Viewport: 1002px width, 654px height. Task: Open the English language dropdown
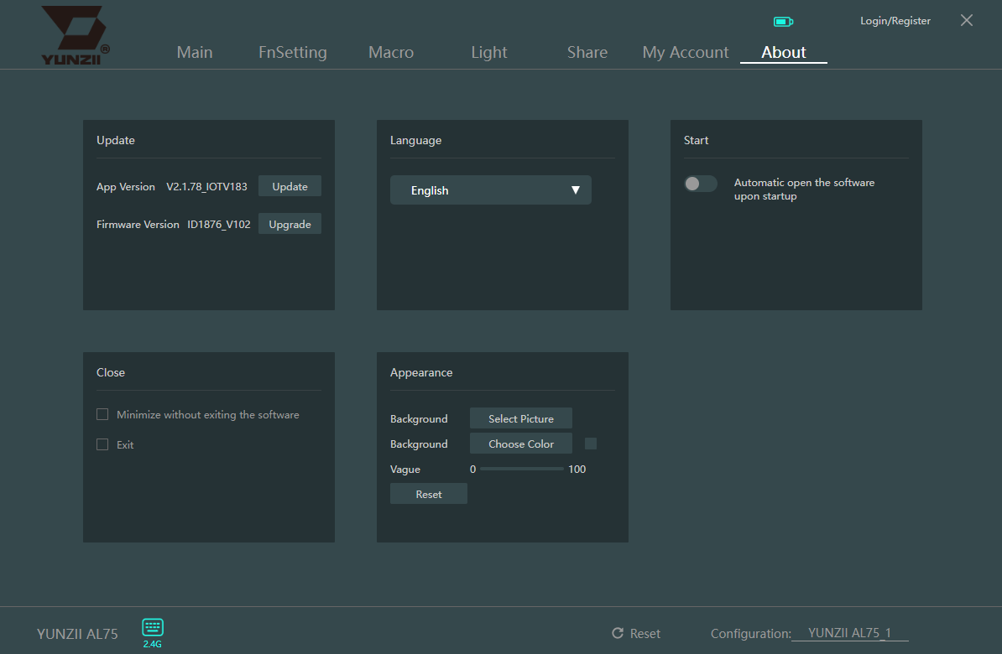click(490, 190)
